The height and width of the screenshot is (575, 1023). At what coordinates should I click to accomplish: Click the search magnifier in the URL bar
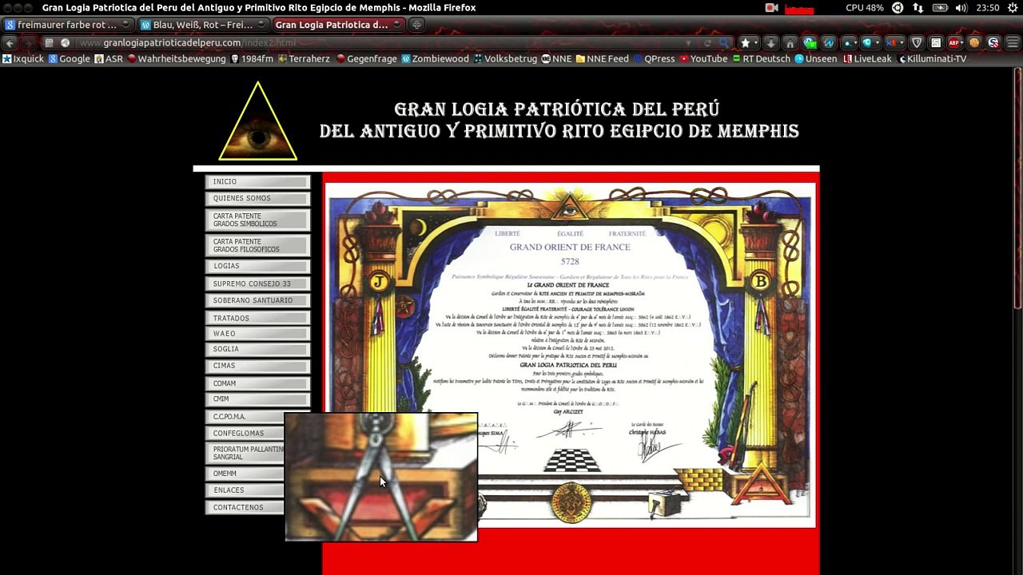click(x=723, y=43)
